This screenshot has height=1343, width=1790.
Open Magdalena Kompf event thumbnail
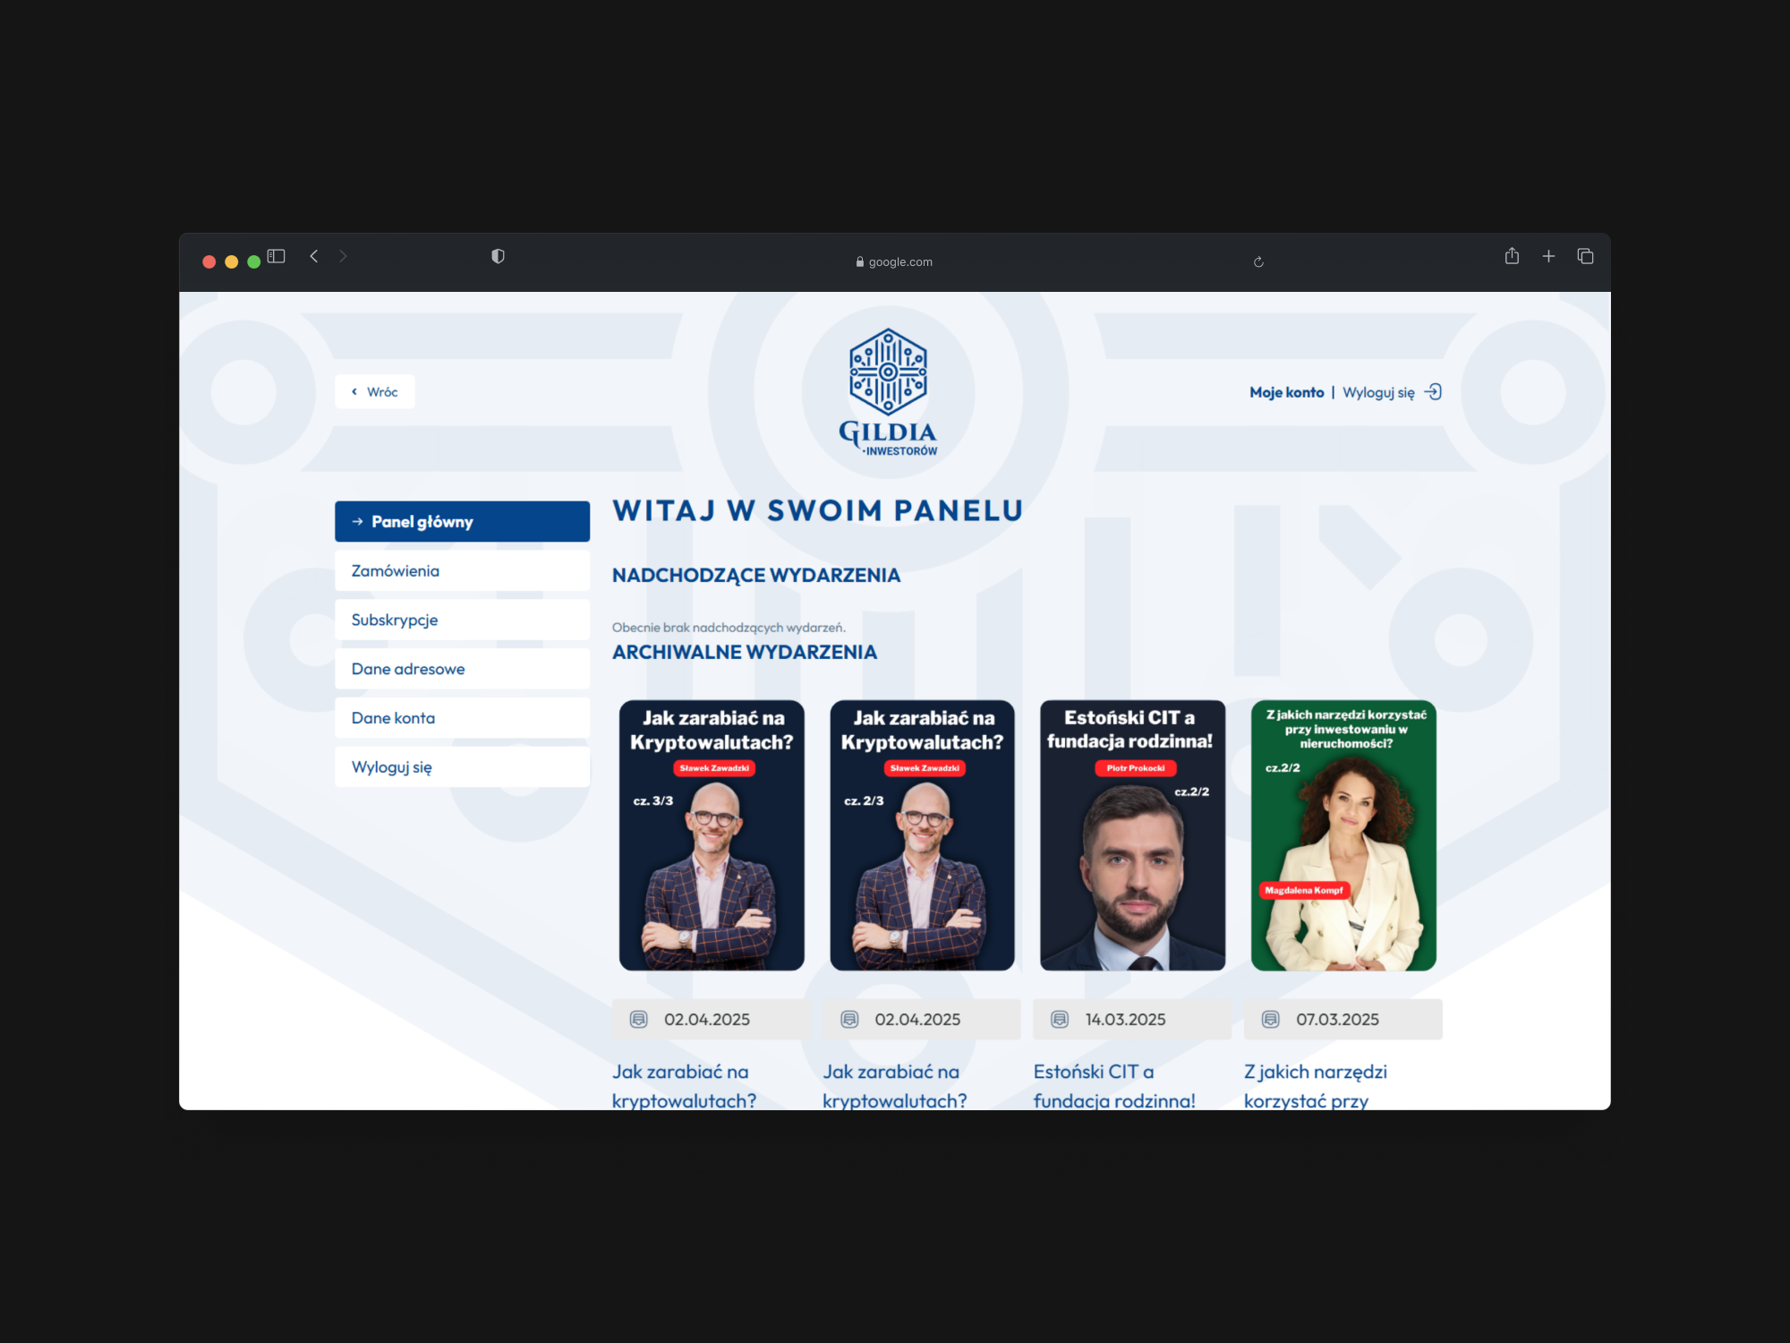click(1342, 834)
